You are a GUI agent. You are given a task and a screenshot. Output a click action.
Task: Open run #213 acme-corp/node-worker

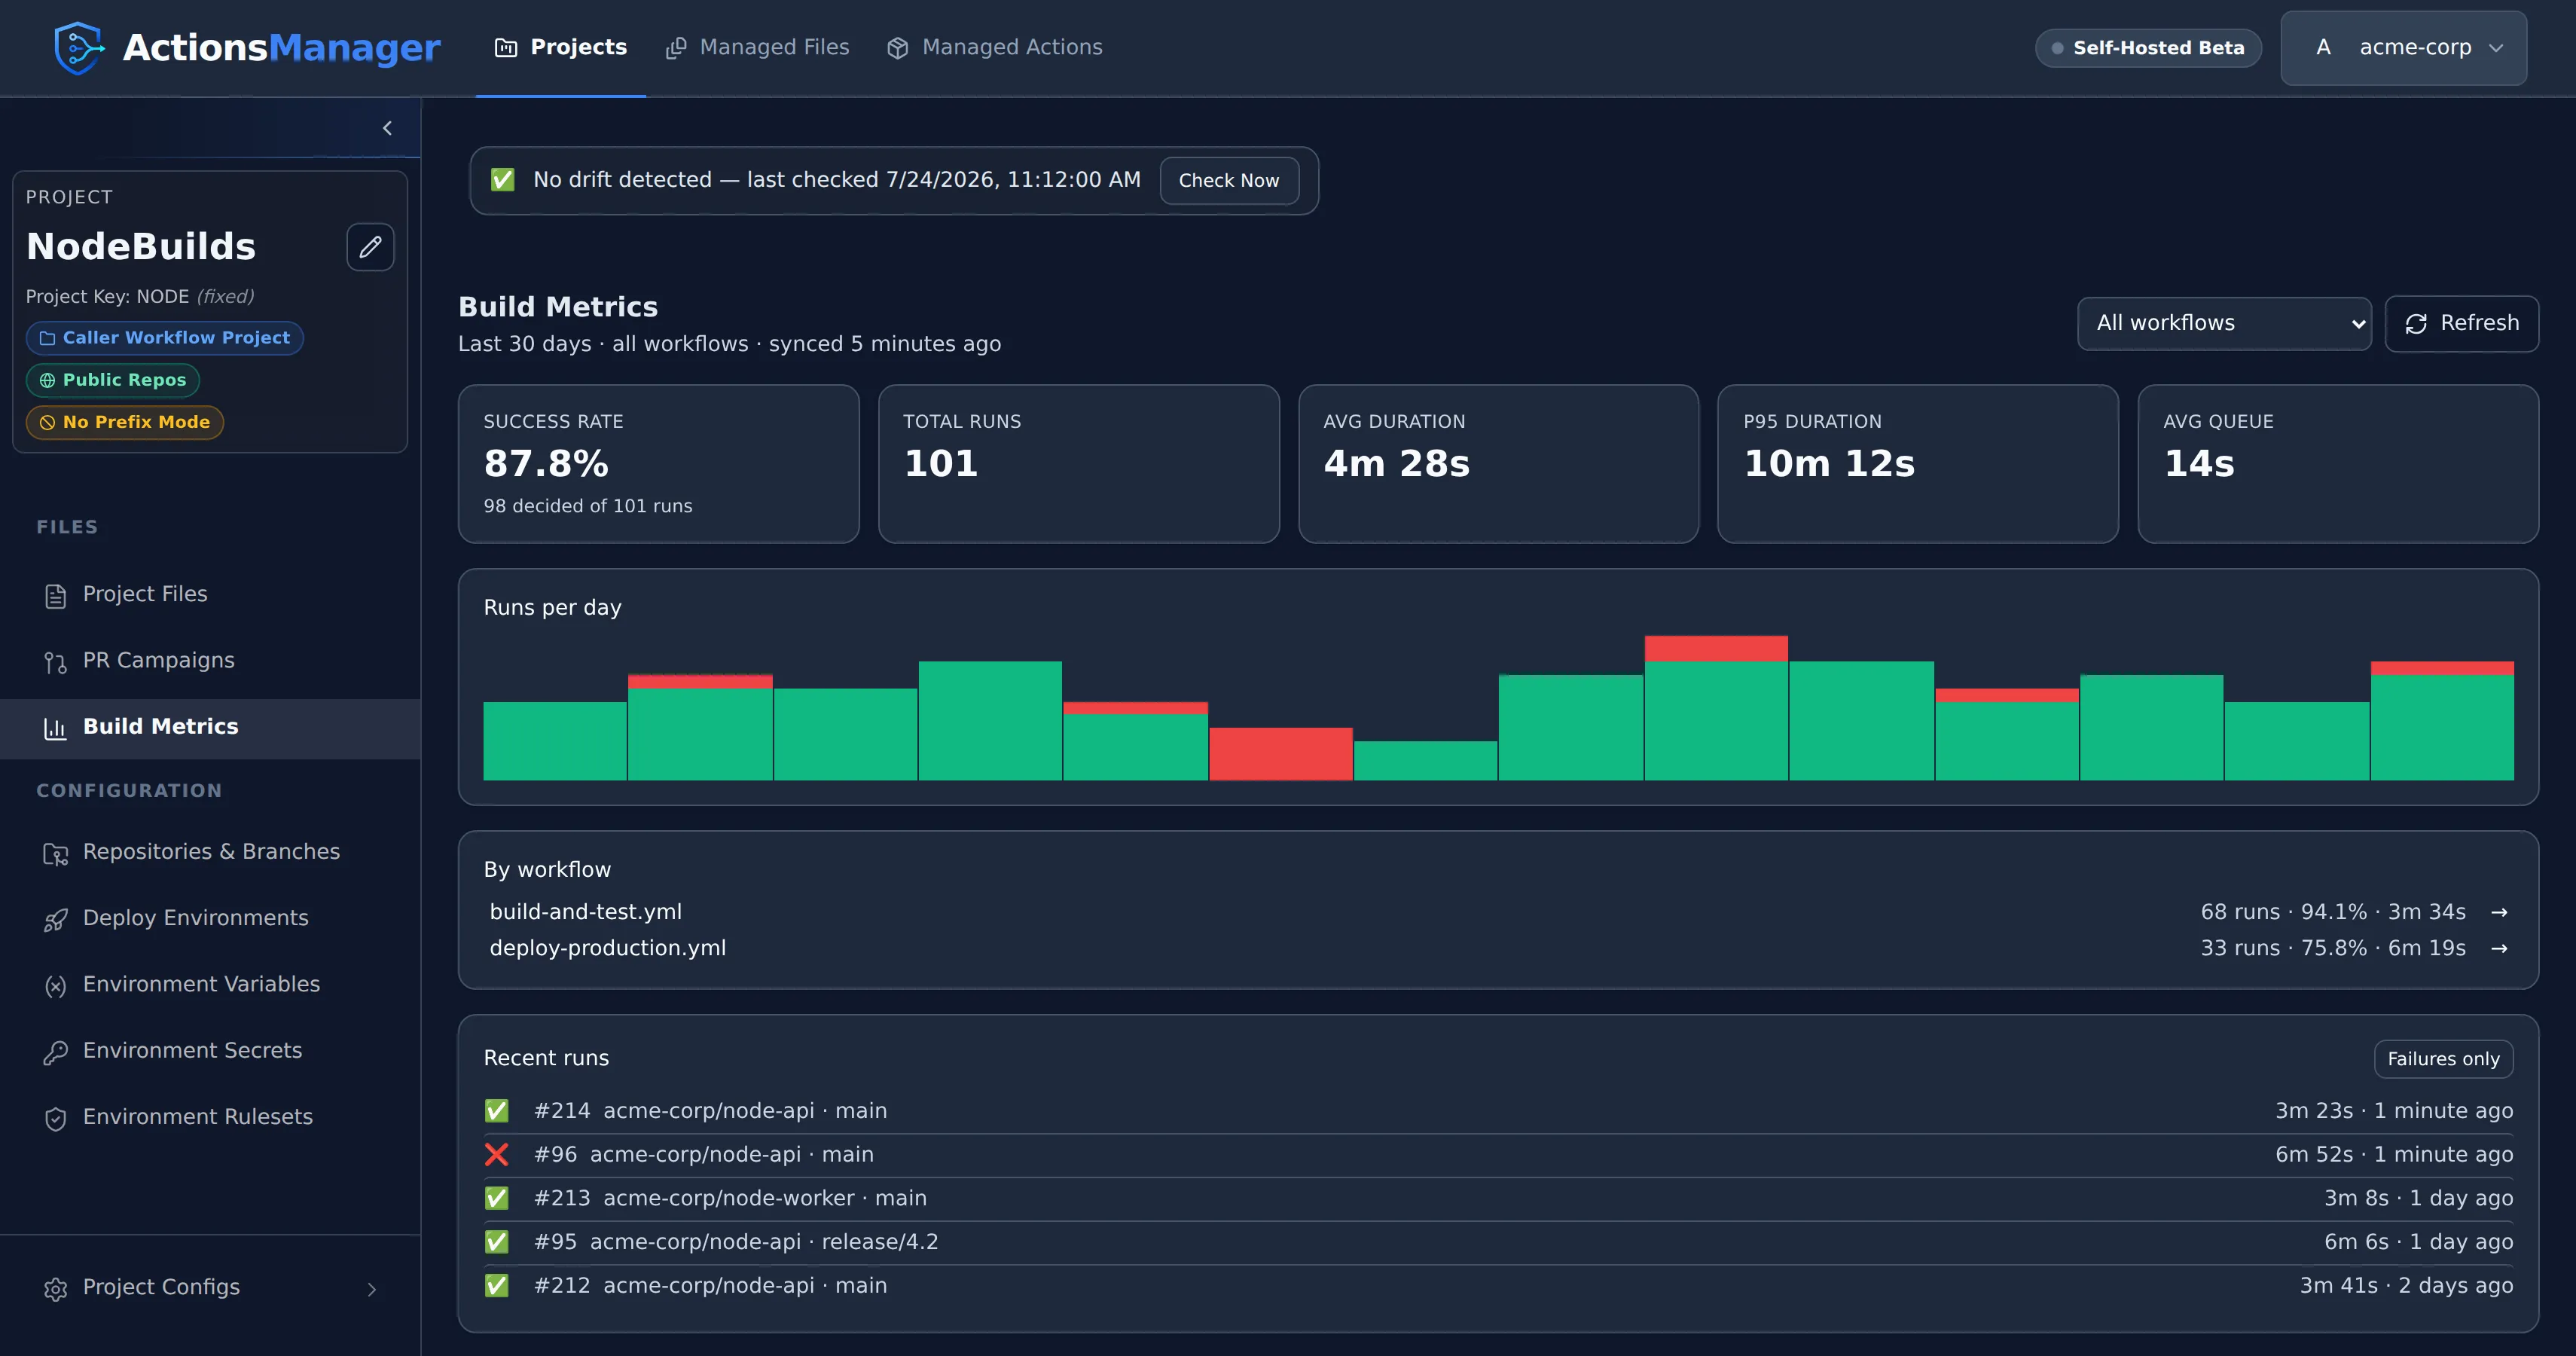pos(1498,1198)
